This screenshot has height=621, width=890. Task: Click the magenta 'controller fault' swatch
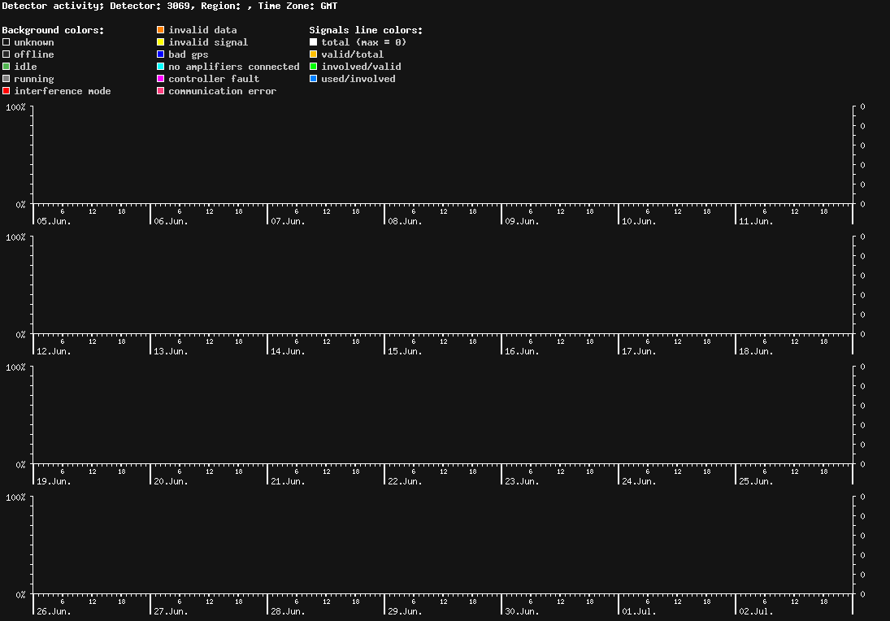click(161, 79)
